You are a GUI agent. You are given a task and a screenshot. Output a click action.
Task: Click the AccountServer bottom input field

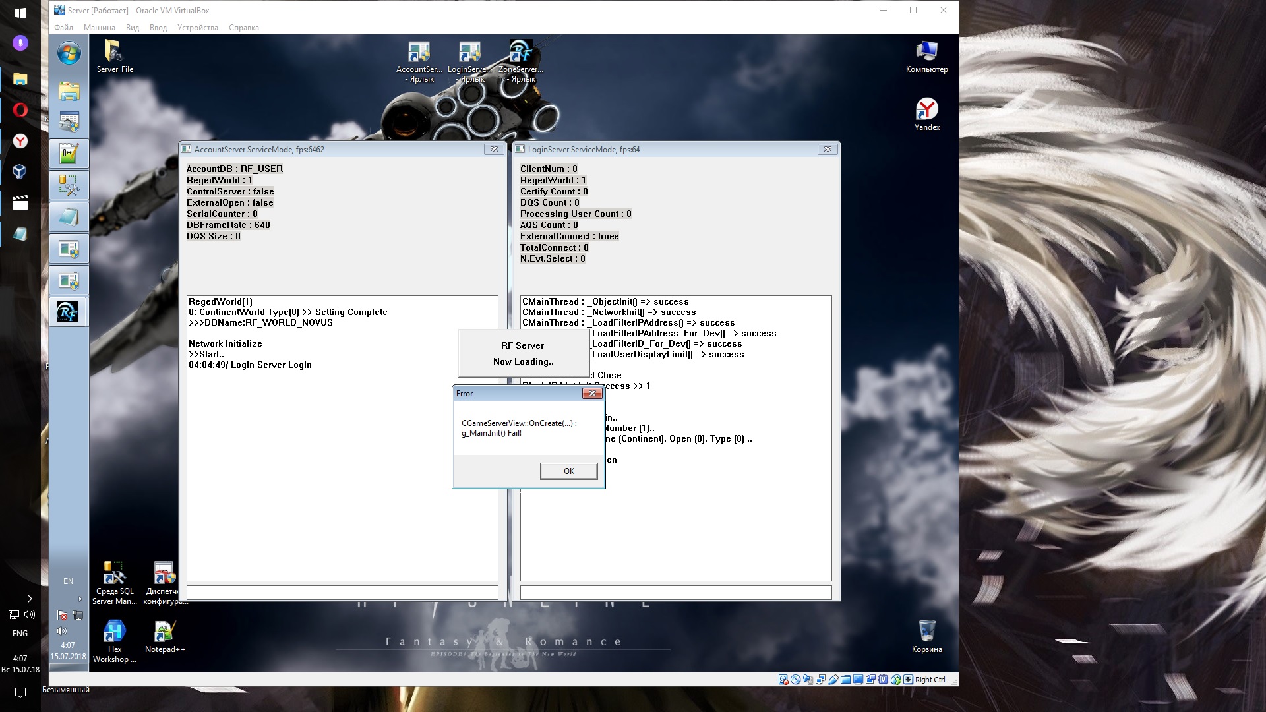point(342,593)
